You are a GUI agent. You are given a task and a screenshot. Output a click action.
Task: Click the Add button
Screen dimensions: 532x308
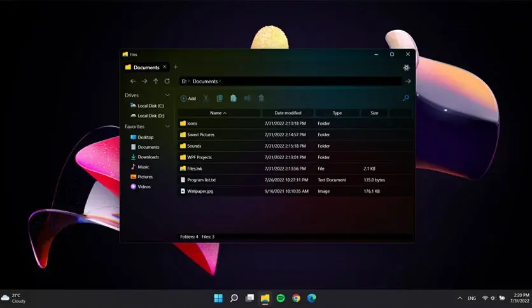click(188, 99)
